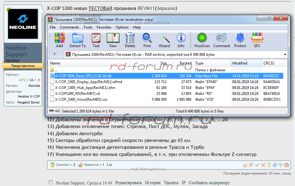Open the Favorites menu

click(104, 27)
